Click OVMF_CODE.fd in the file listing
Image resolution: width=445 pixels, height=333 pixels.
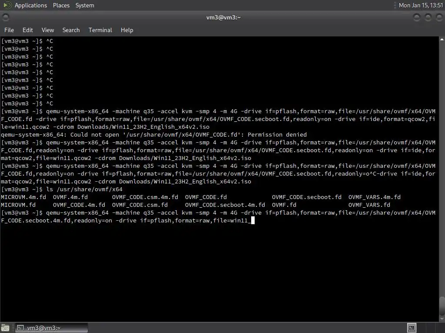[206, 197]
